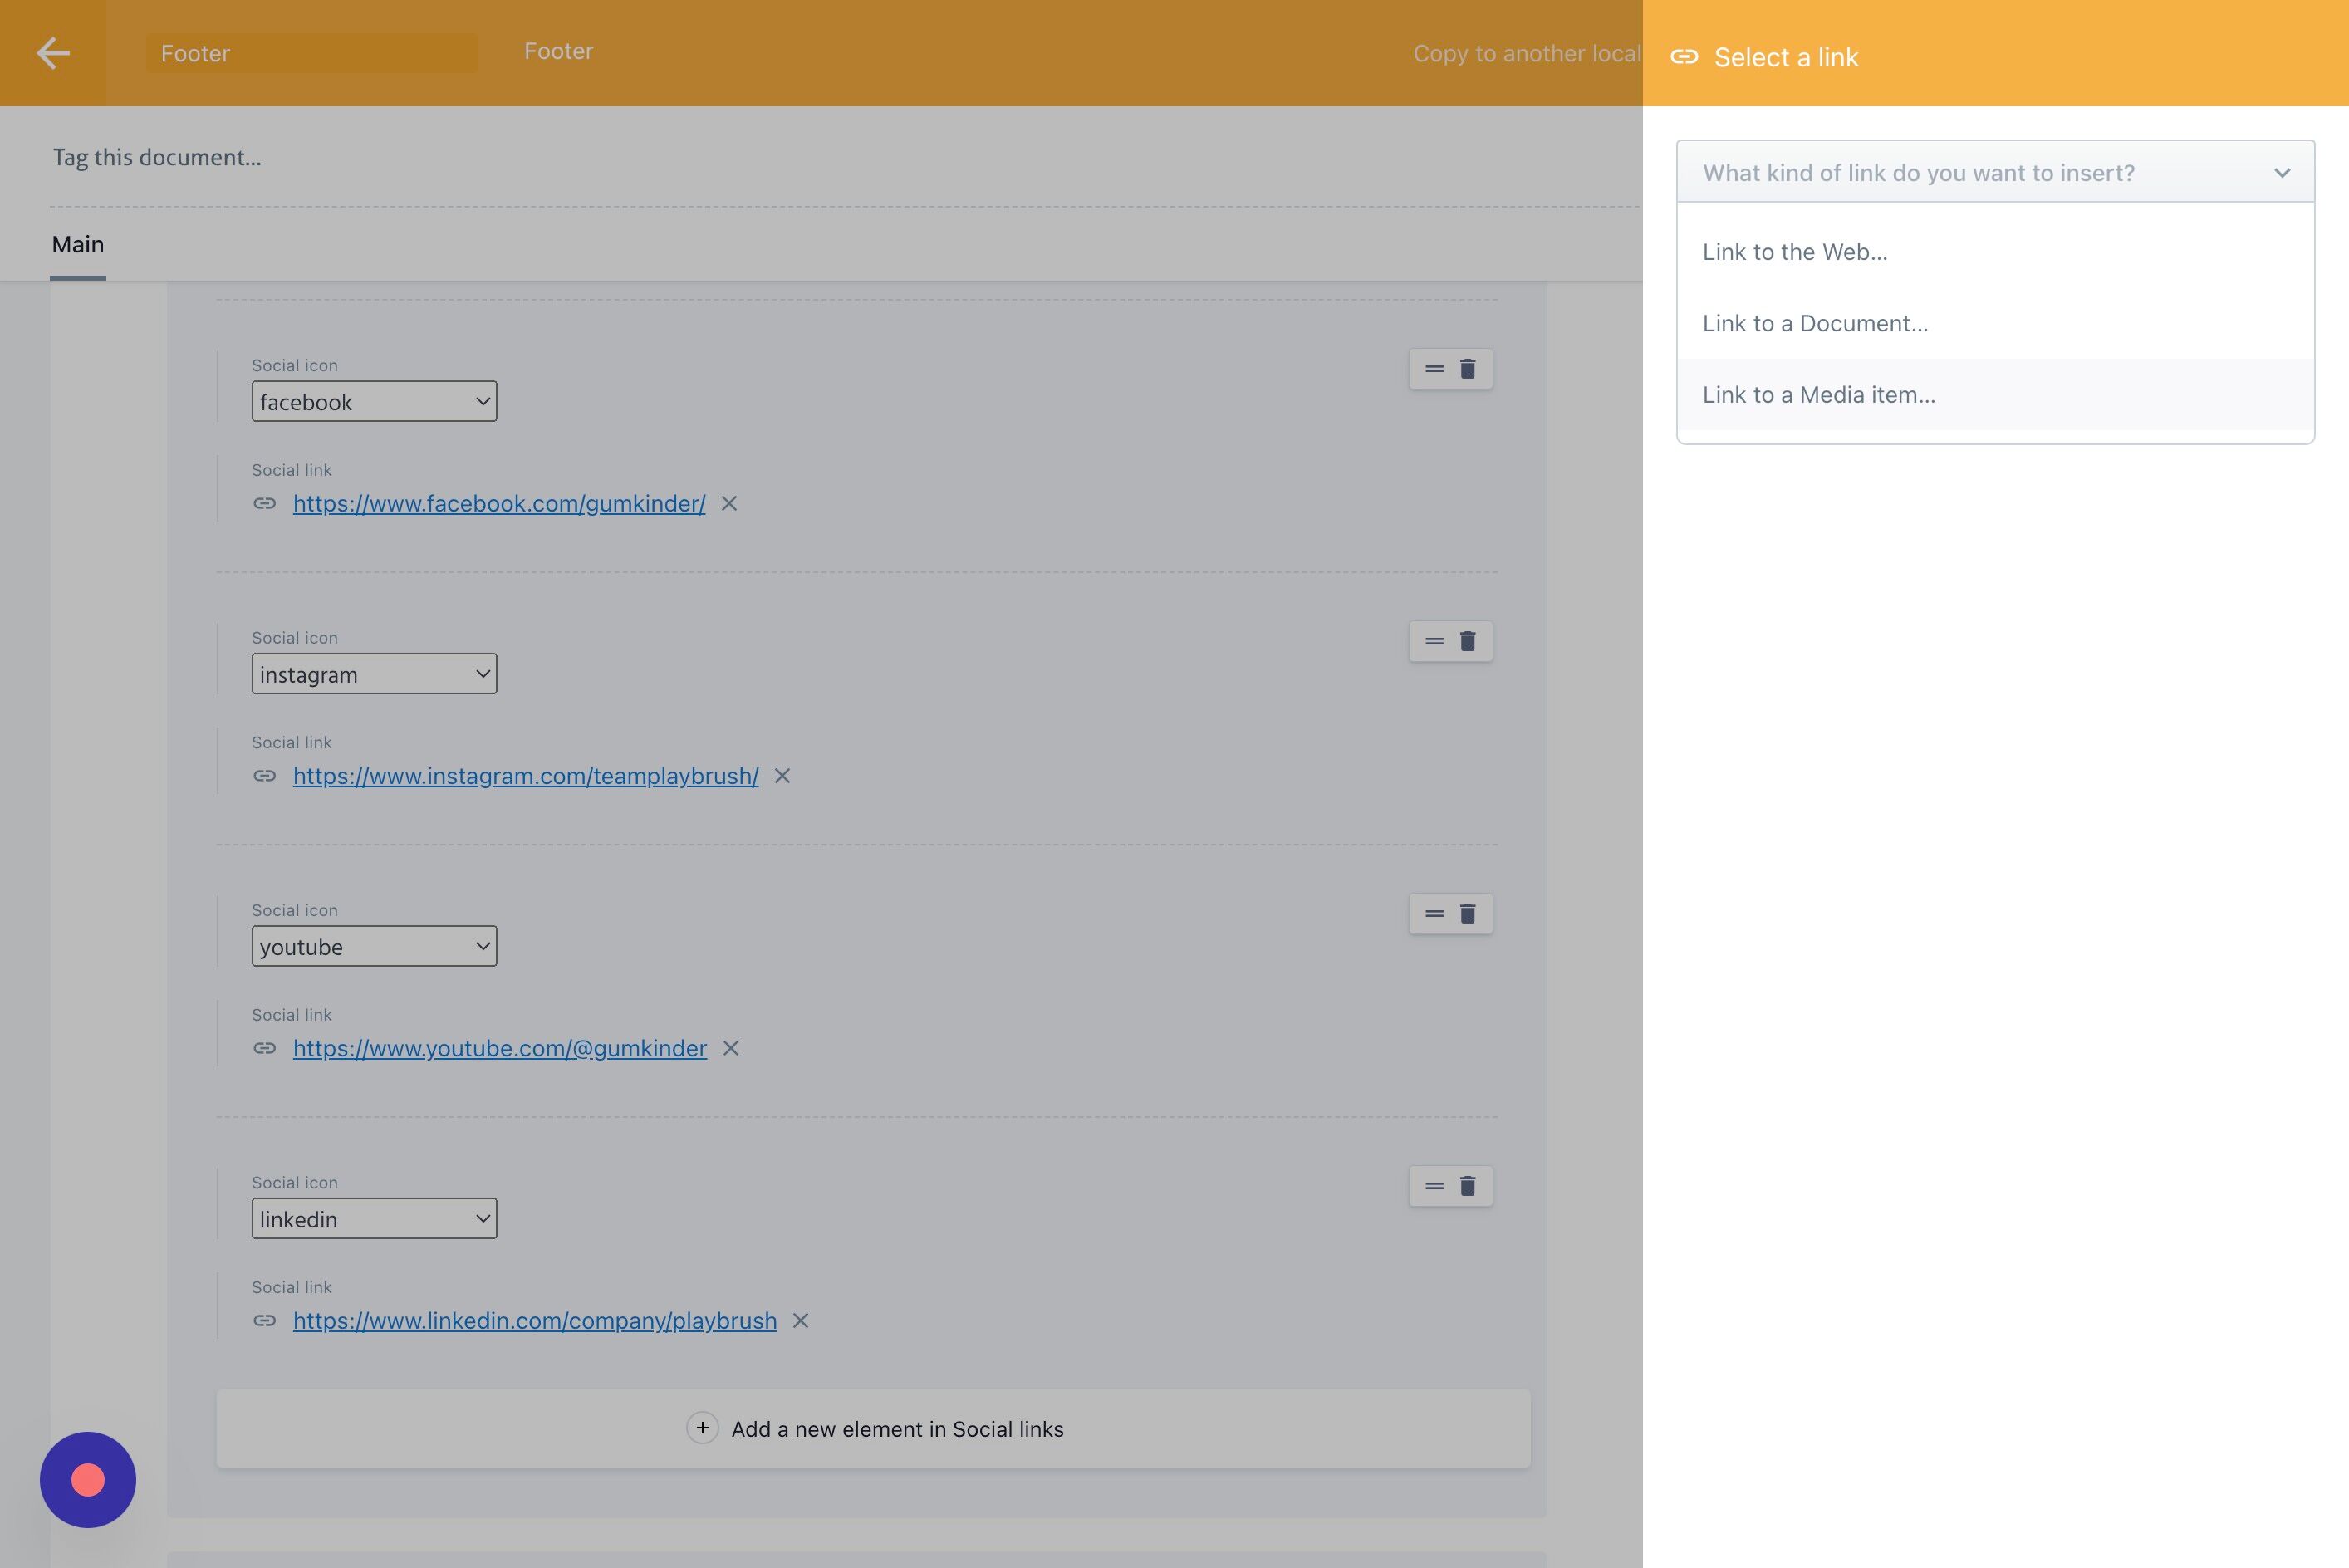Click the back arrow icon
2349x1568 pixels.
[53, 53]
